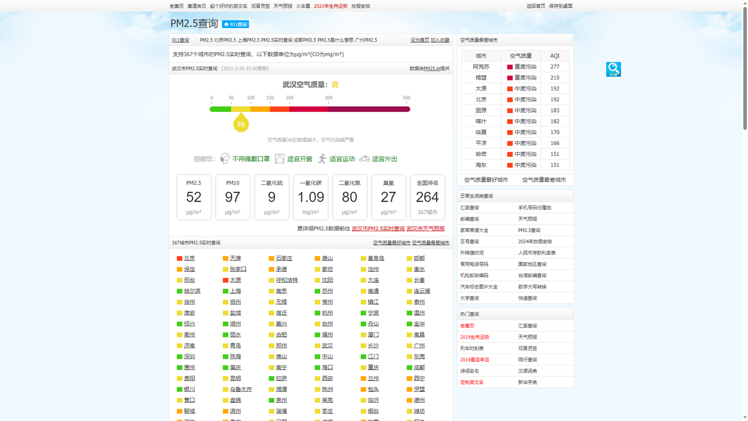Screen dimensions: 748x421
Task: Click the green square beside 上海
Action: pos(225,292)
